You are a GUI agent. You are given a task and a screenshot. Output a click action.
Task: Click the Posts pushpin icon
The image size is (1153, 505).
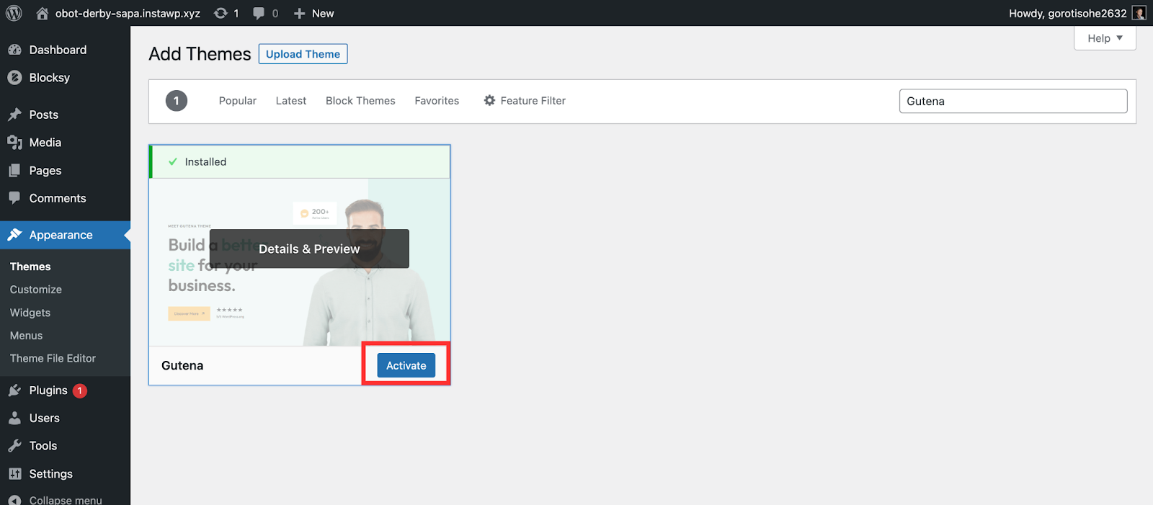[14, 115]
